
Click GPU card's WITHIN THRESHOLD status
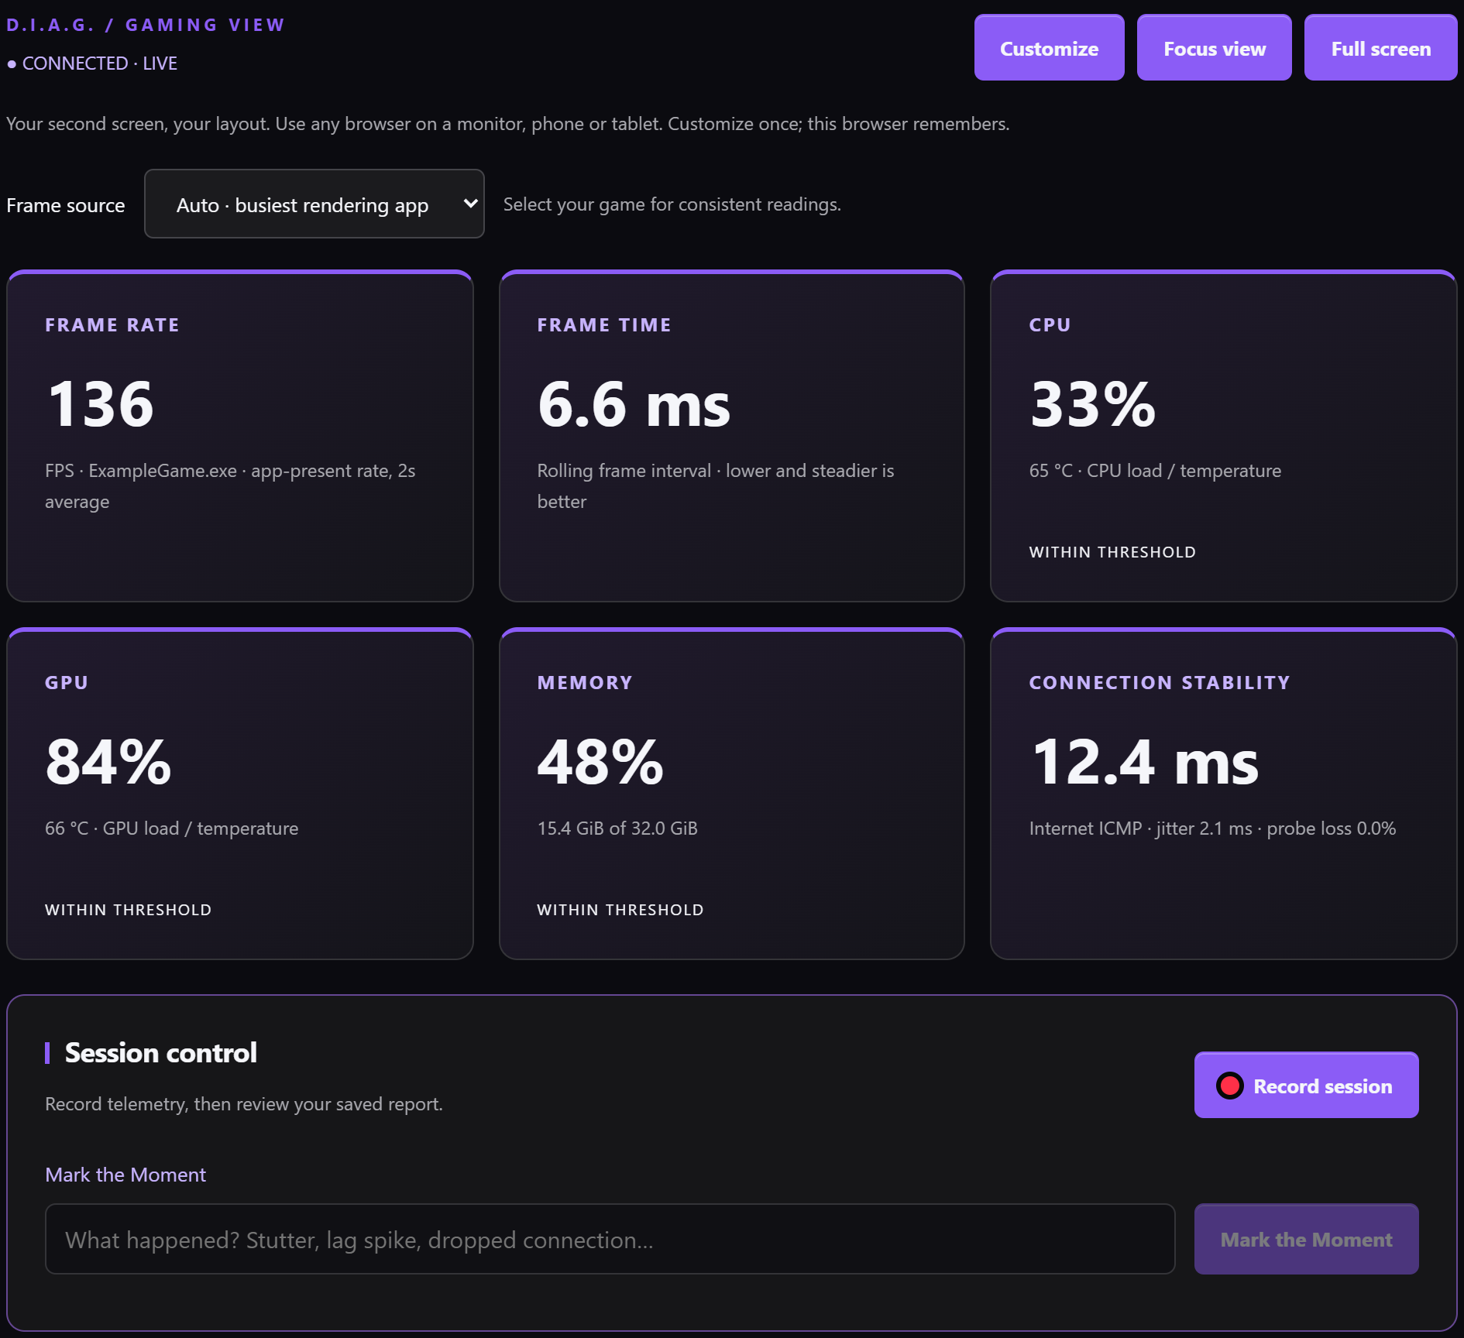point(129,910)
